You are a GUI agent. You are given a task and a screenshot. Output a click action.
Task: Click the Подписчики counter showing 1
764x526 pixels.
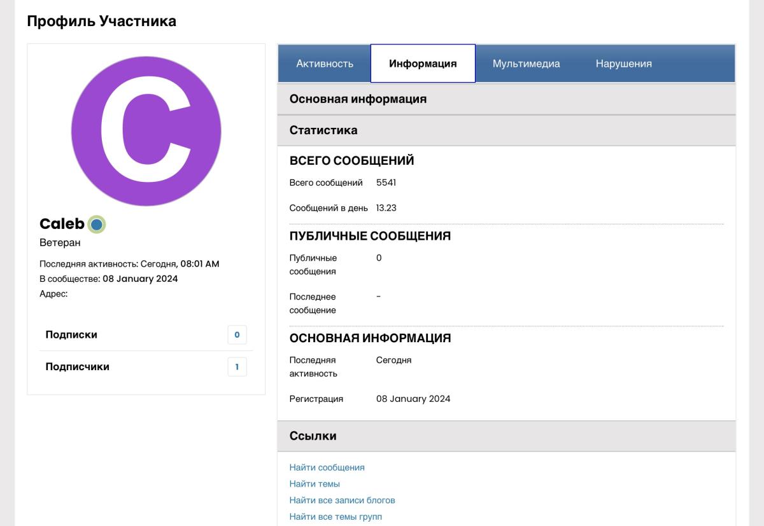(x=237, y=366)
